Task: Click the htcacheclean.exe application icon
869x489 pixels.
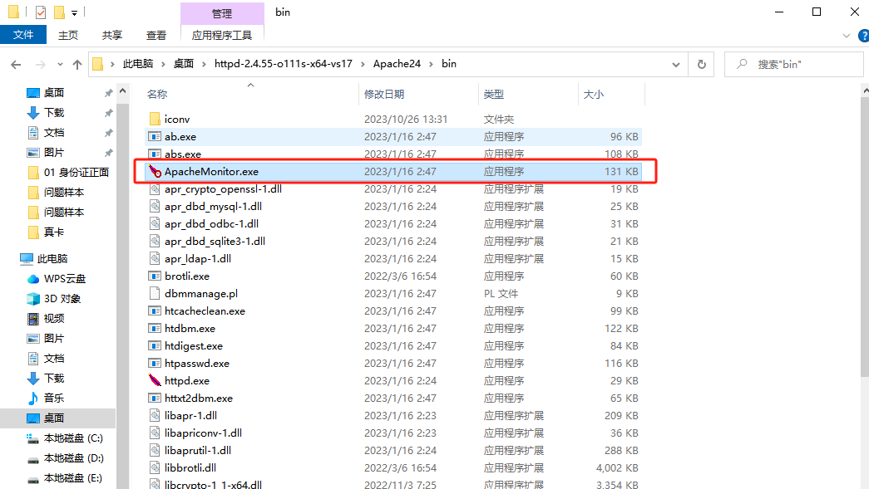Action: pos(155,311)
